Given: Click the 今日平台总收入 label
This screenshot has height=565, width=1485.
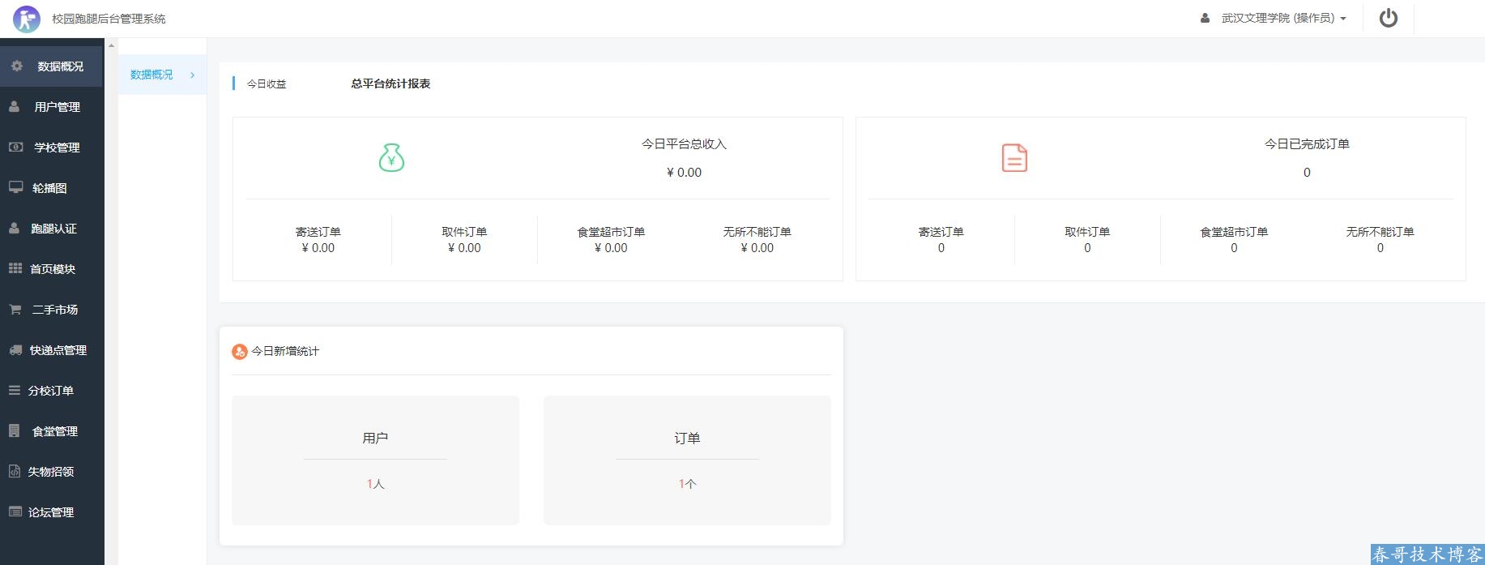Looking at the screenshot, I should click(x=684, y=143).
